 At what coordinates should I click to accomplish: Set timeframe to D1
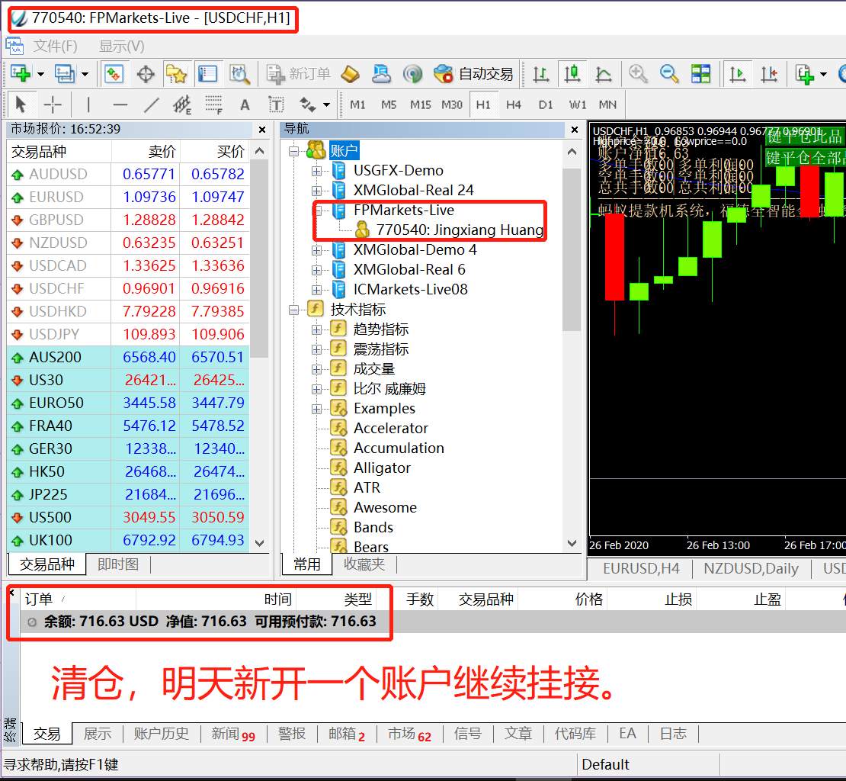coord(546,104)
